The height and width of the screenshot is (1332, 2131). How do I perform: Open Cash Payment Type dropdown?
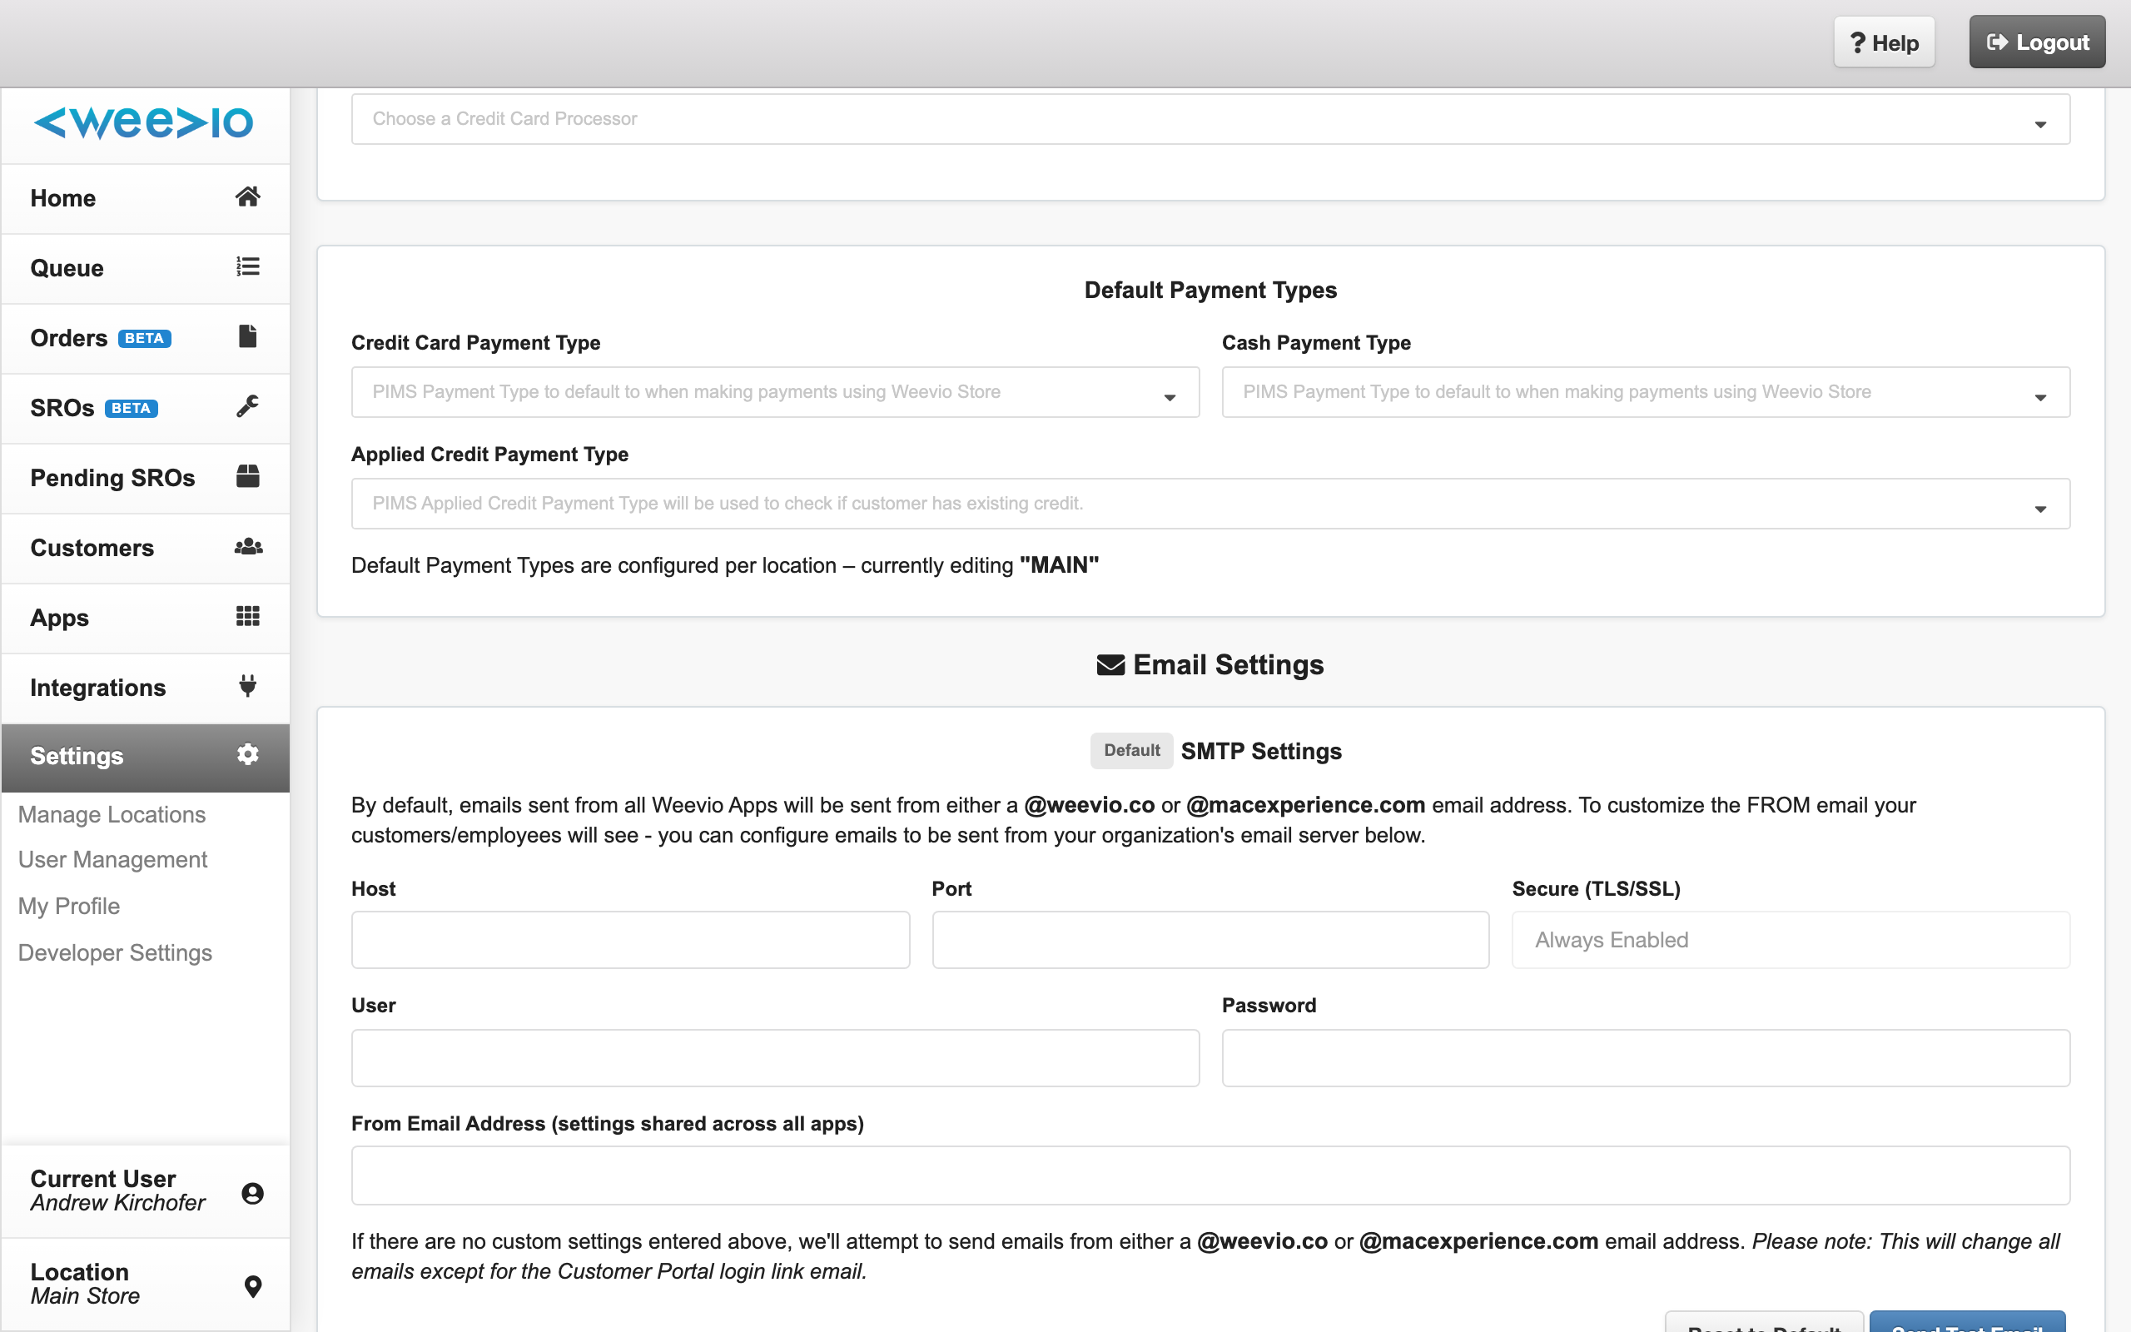coord(1645,392)
